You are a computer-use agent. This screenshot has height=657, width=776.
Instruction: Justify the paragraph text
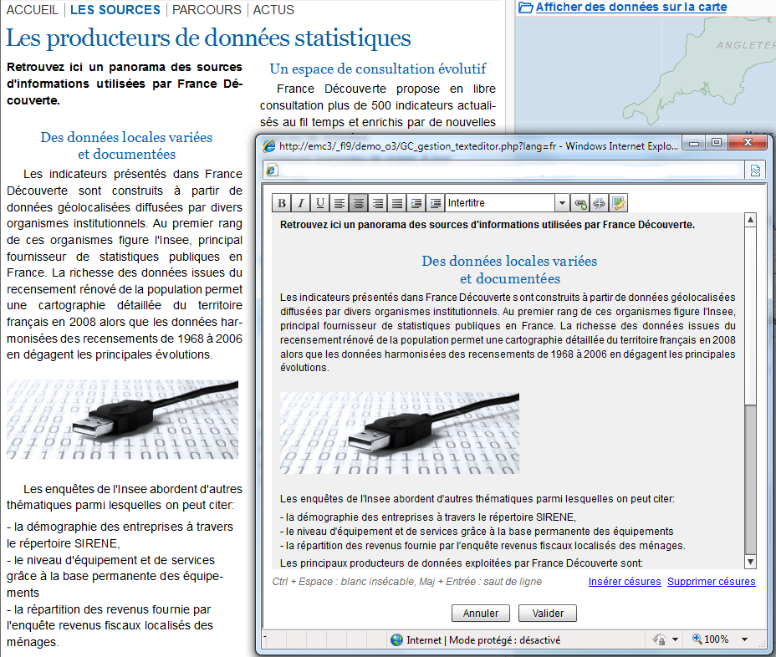[x=397, y=203]
